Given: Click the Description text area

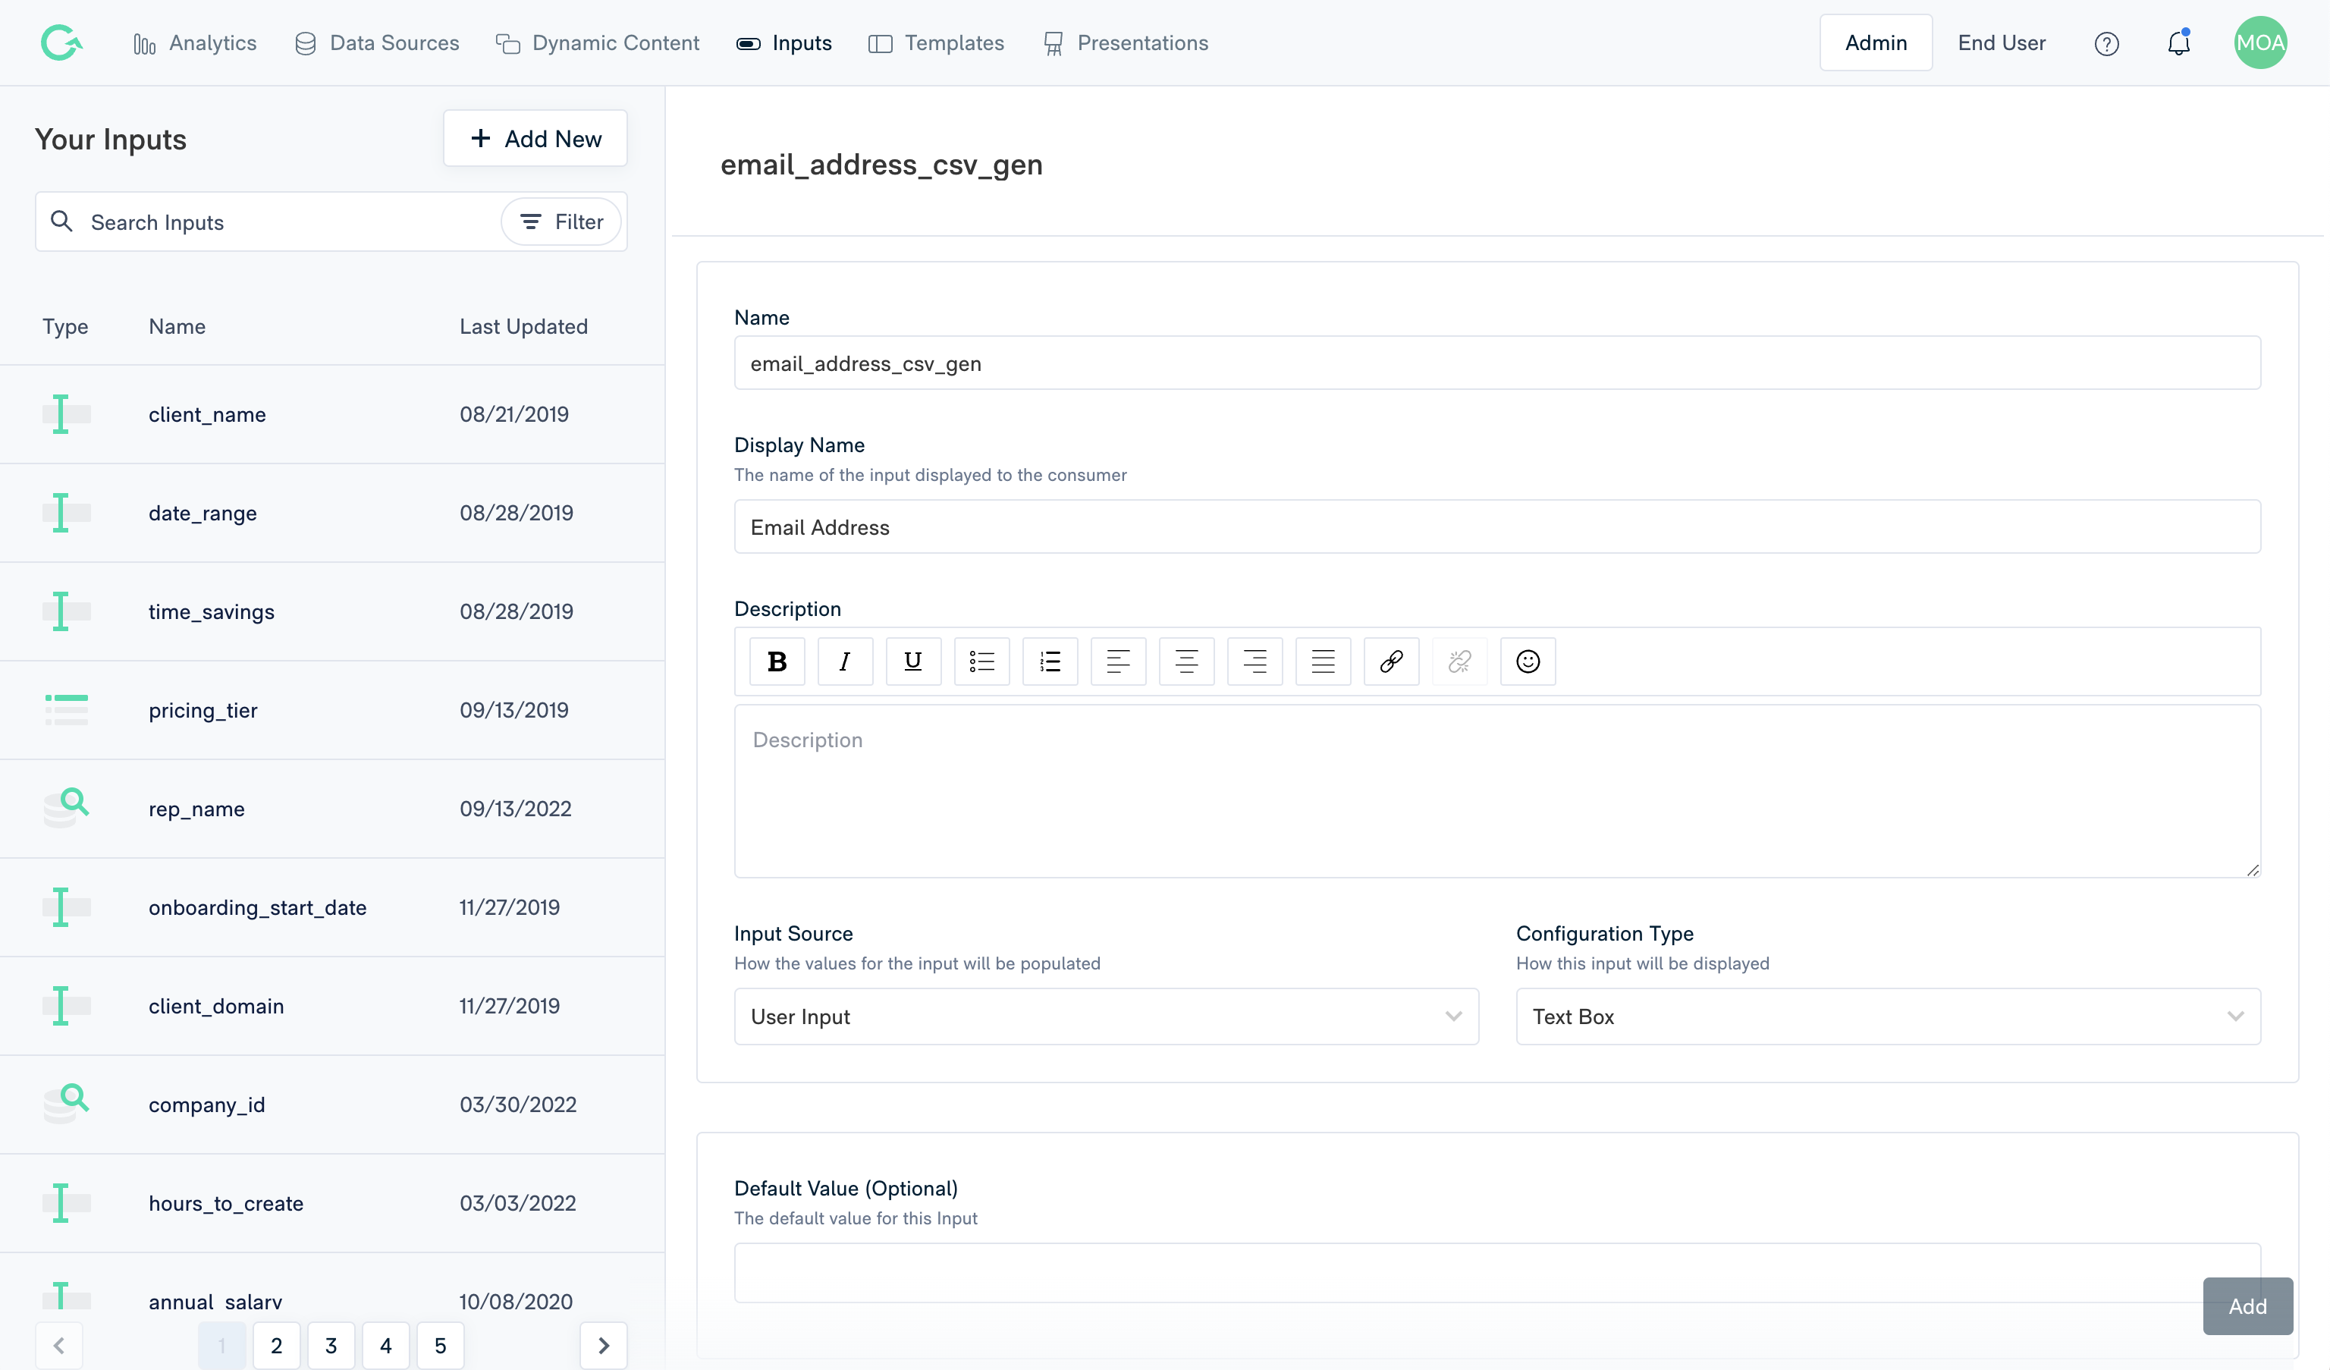Looking at the screenshot, I should [x=1497, y=791].
